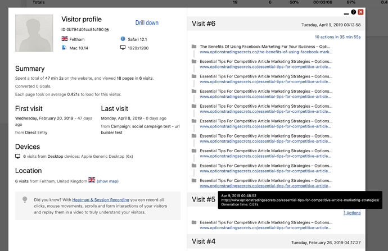Click the lightbulb tip icon
388x251 pixels.
[x=25, y=199]
